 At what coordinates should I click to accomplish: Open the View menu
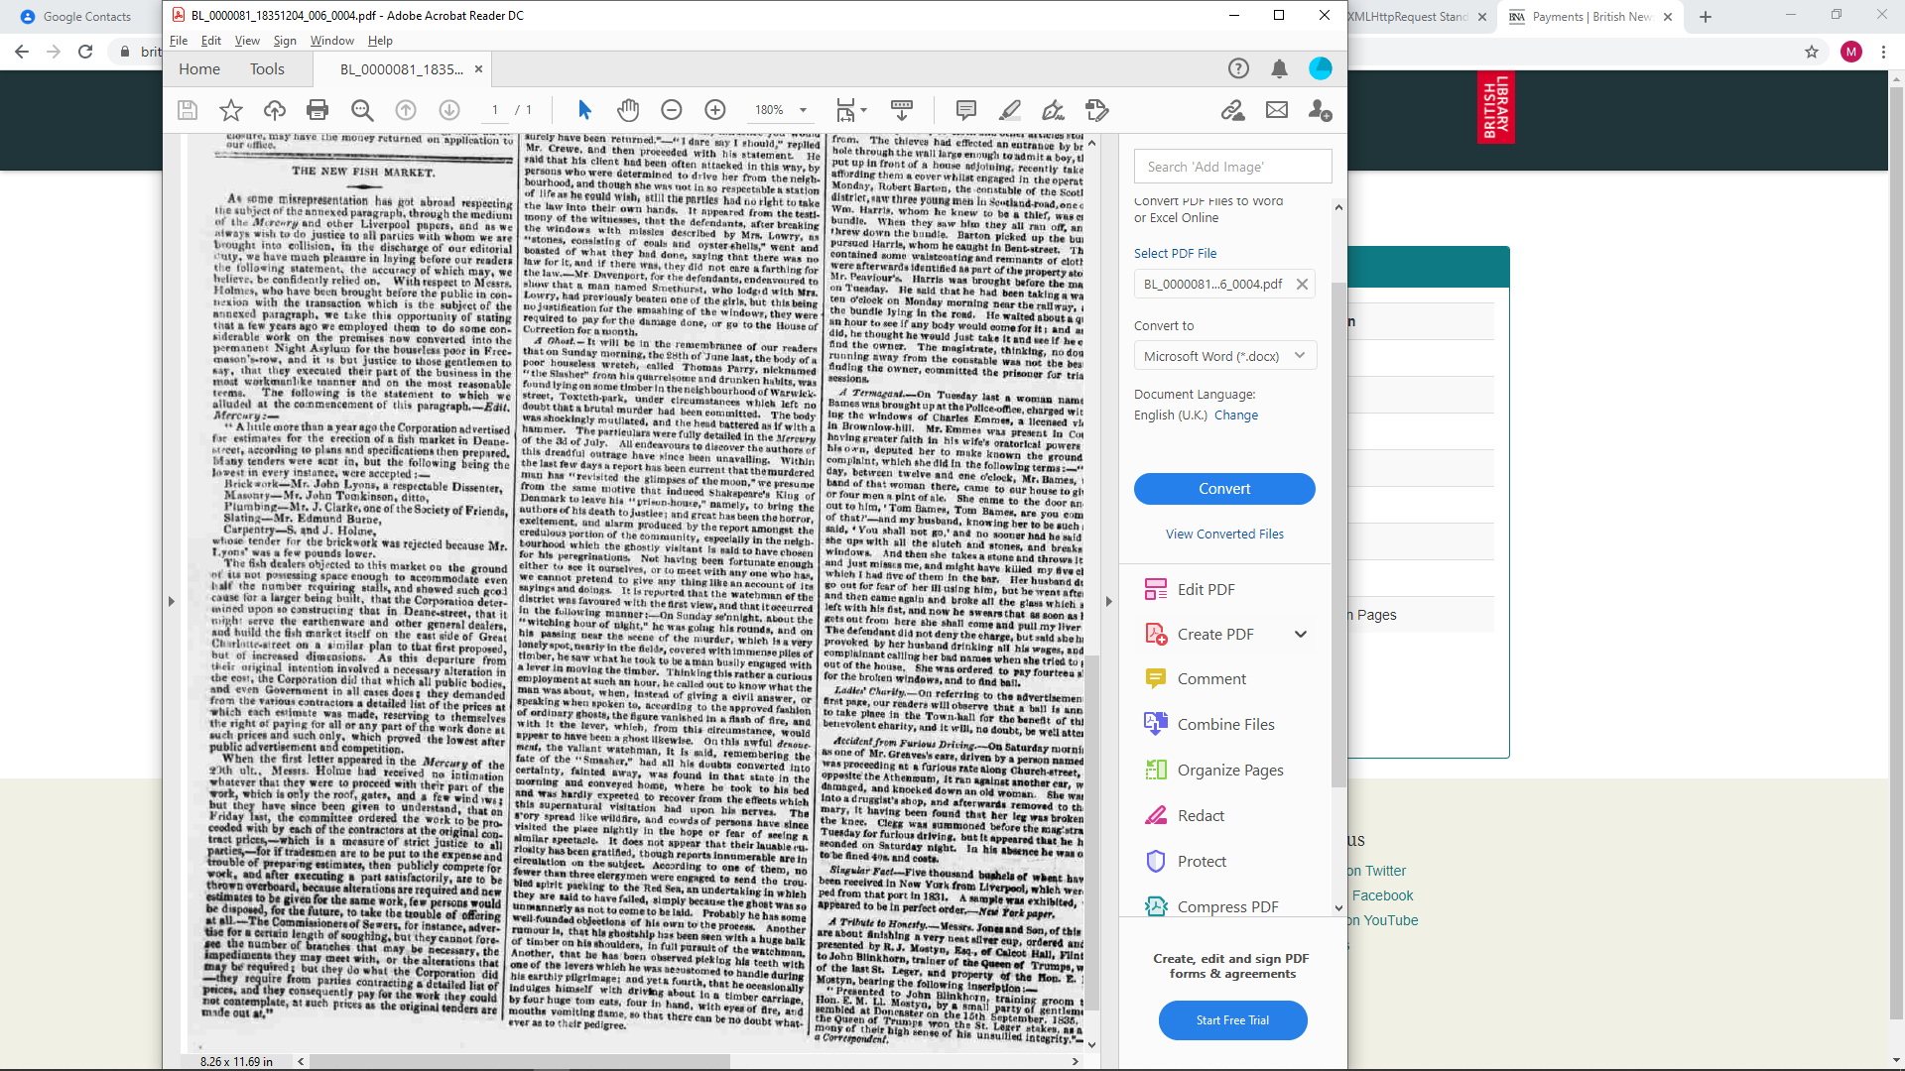[247, 41]
